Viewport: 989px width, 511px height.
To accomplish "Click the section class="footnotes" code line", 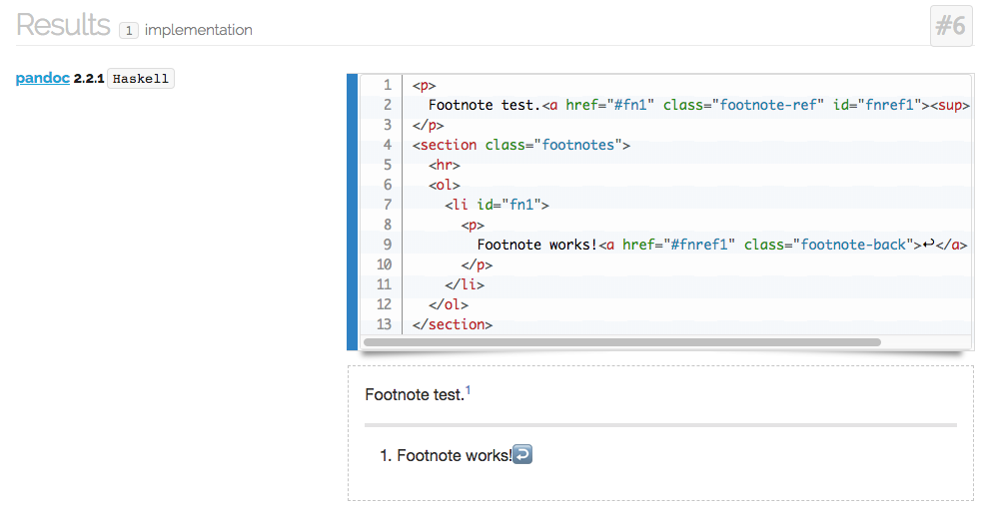I will [x=520, y=145].
